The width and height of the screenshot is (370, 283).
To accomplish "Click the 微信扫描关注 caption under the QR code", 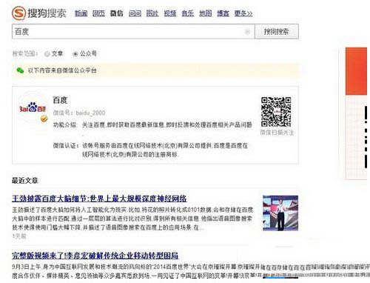I will click(x=277, y=133).
